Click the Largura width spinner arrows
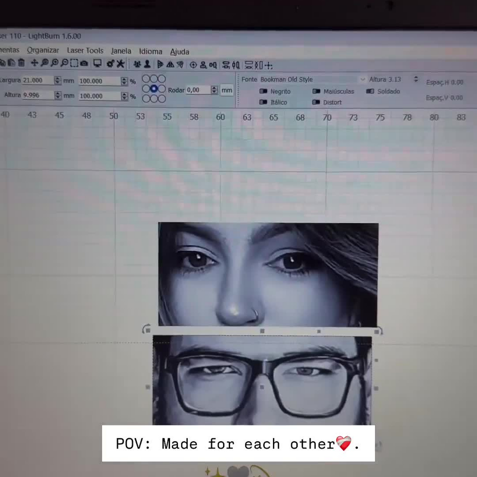The image size is (477, 477). (x=58, y=81)
